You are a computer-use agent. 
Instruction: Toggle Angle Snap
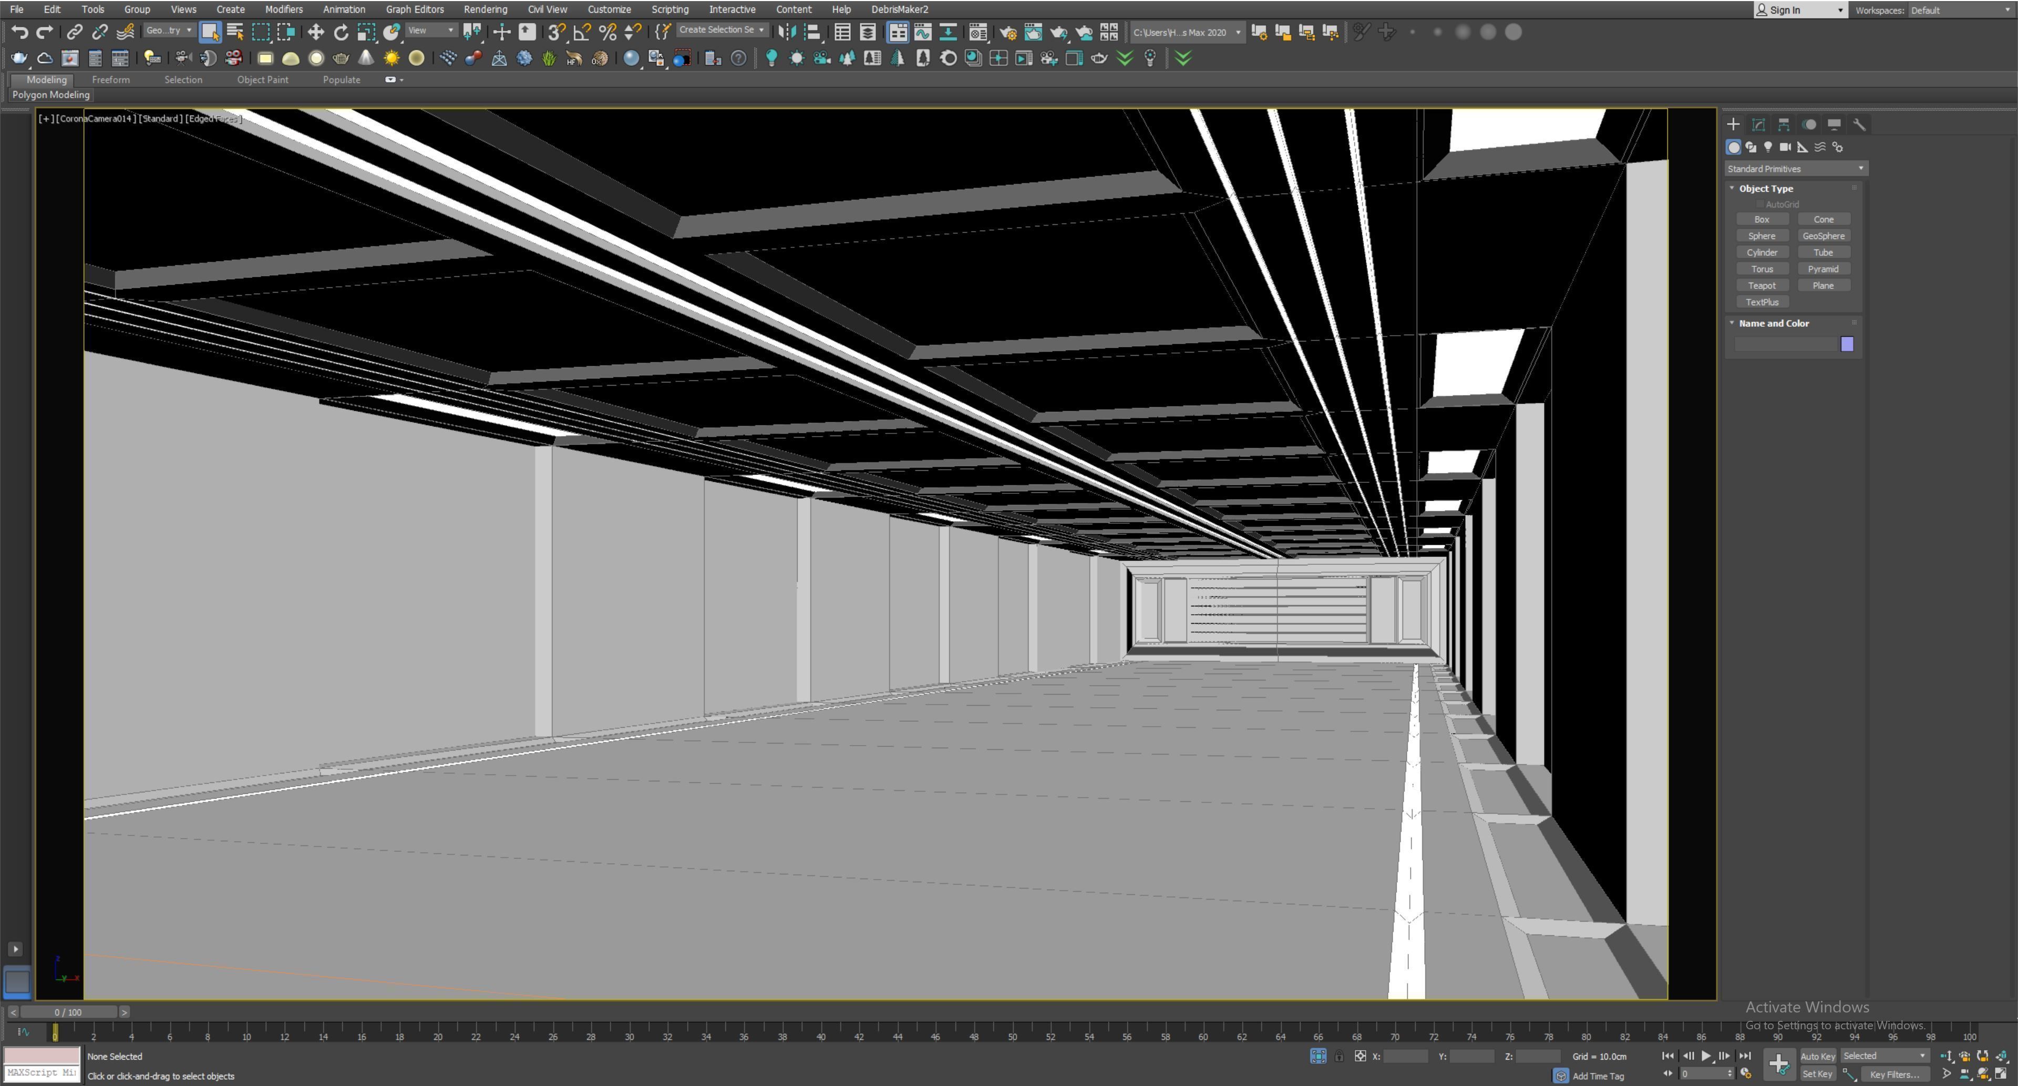coord(582,32)
